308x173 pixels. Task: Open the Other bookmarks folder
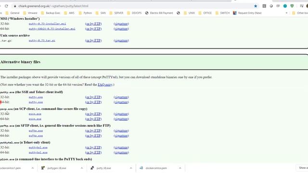pos(300,13)
